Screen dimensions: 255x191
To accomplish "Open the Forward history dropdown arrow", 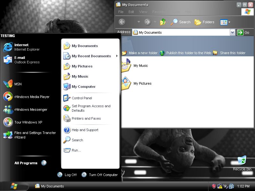I will click(x=155, y=22).
